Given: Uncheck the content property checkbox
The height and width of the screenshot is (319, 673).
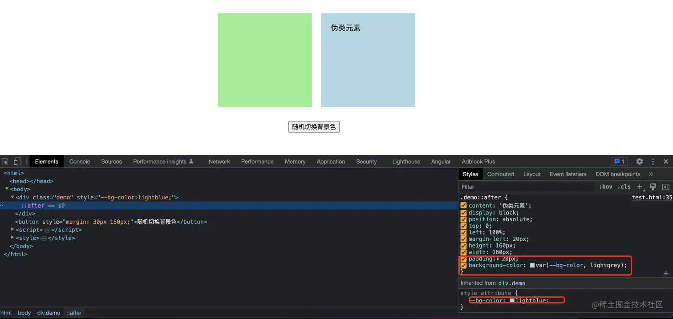Looking at the screenshot, I should tap(463, 206).
